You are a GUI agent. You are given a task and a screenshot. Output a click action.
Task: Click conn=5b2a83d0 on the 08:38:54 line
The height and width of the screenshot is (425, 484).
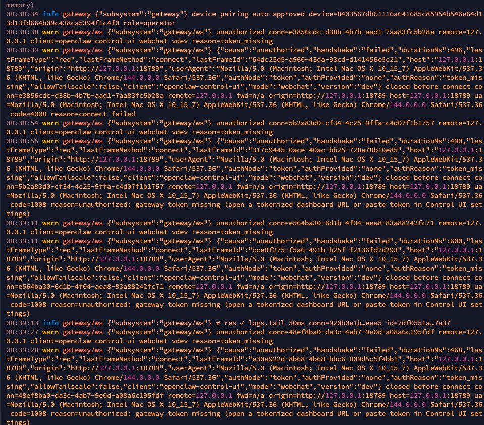click(x=351, y=123)
